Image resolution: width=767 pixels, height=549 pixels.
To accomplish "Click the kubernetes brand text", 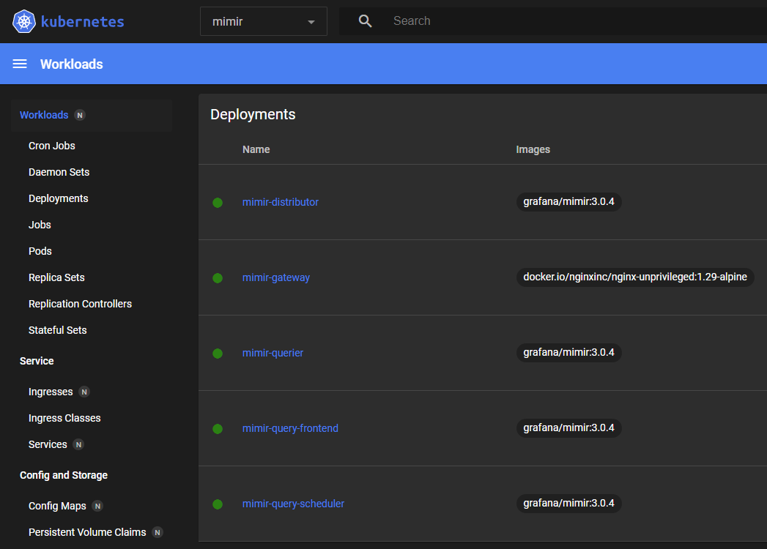I will pos(83,22).
